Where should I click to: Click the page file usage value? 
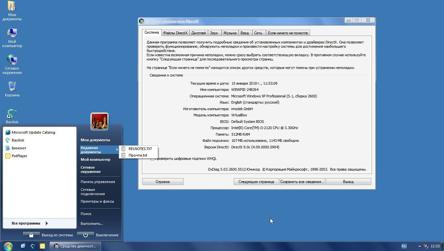click(265, 141)
